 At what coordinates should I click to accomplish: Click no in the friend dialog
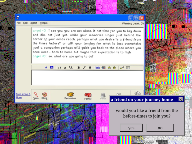160,128
